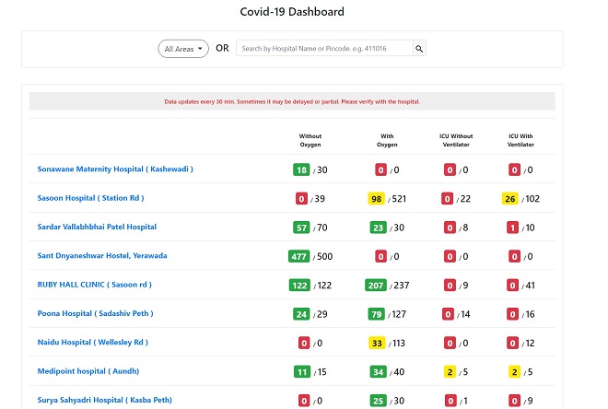
Task: Open Sant Dnyaneshwar Hostel, Yerawada
Action: (102, 255)
